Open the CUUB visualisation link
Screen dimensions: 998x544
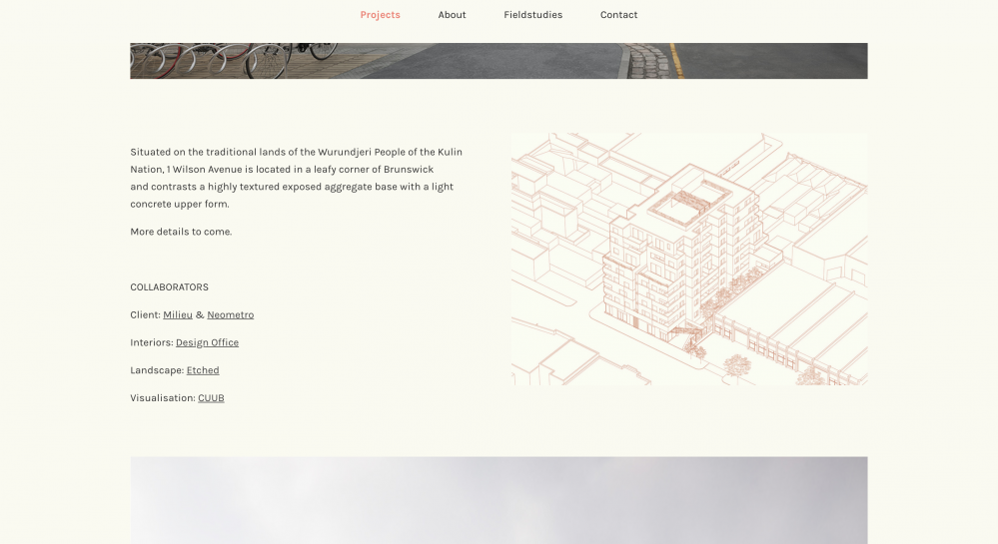211,398
